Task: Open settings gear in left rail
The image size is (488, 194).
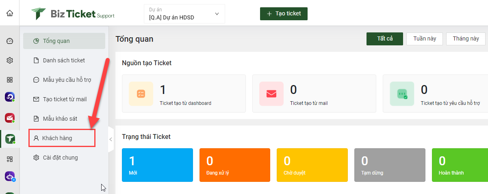Action: point(10,60)
